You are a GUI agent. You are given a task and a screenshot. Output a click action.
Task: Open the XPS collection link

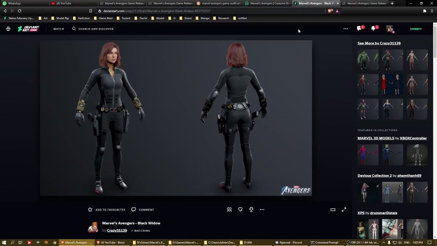[361, 213]
